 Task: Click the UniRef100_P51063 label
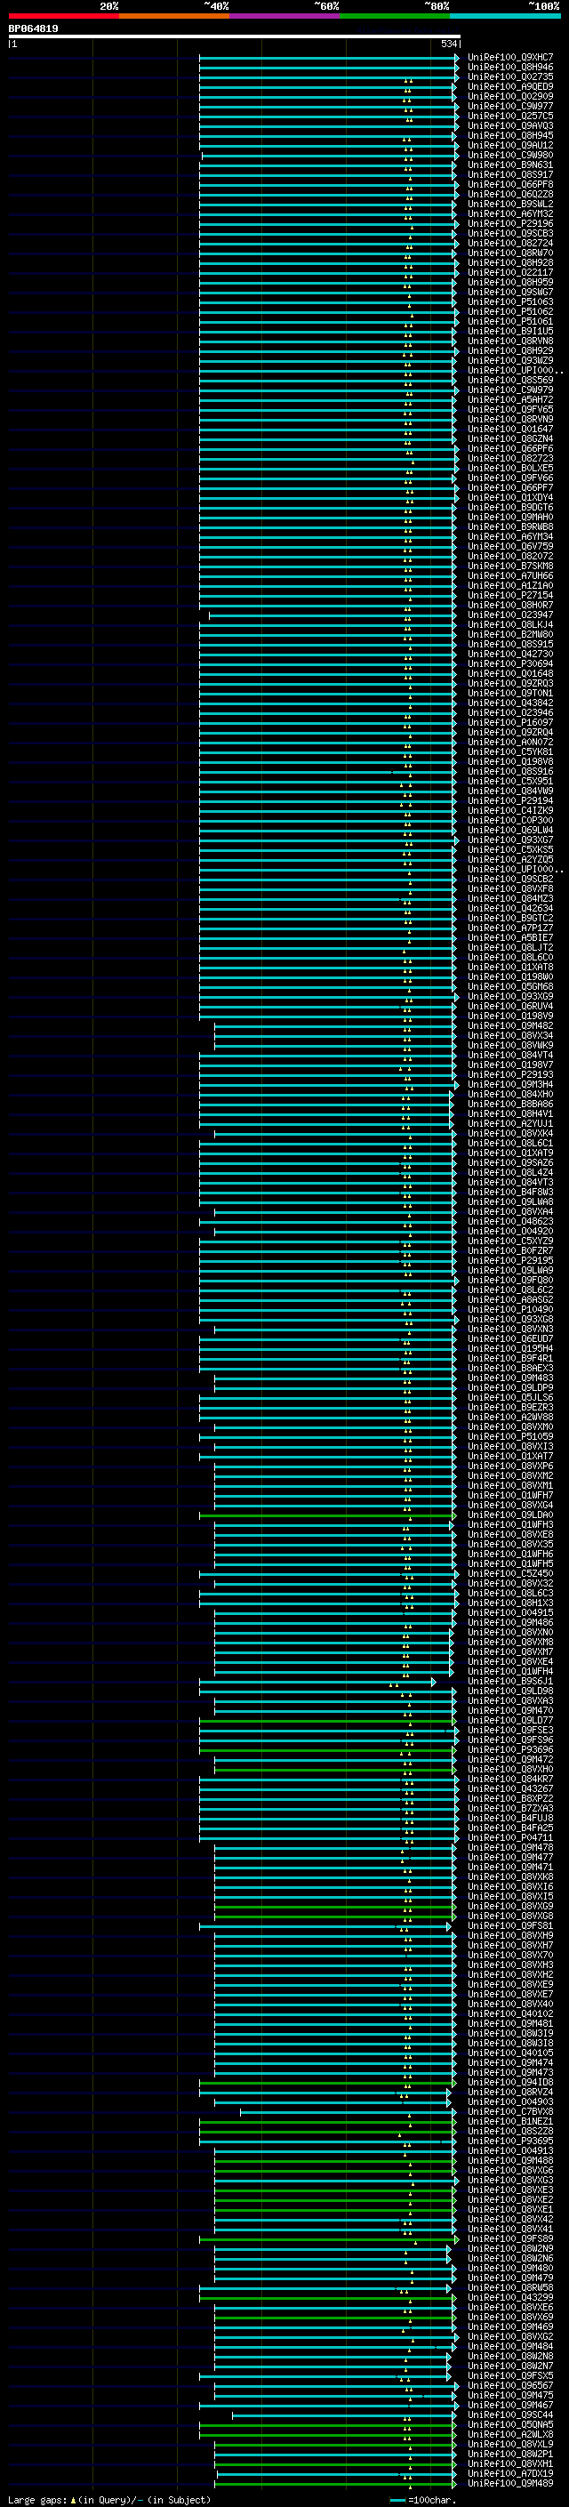tap(510, 301)
